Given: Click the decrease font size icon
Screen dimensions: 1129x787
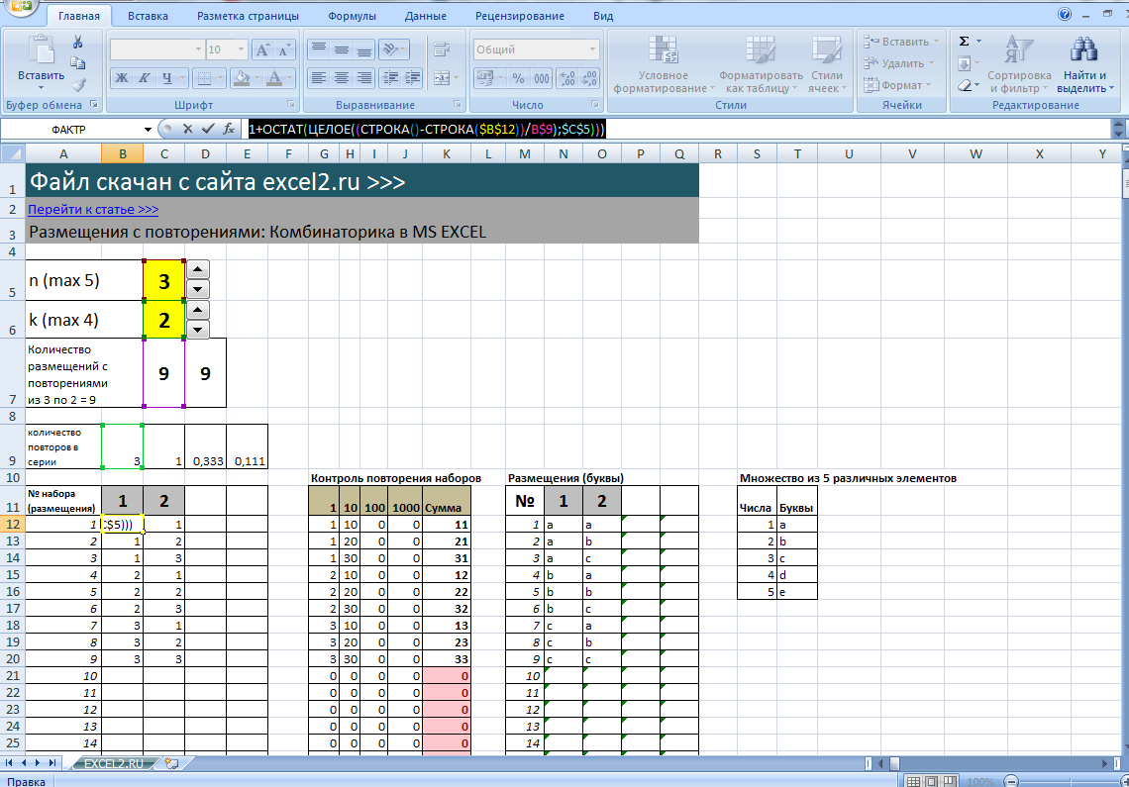Looking at the screenshot, I should [284, 49].
